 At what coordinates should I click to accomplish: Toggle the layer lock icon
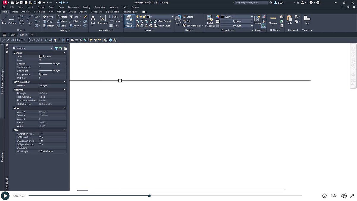pos(144,17)
